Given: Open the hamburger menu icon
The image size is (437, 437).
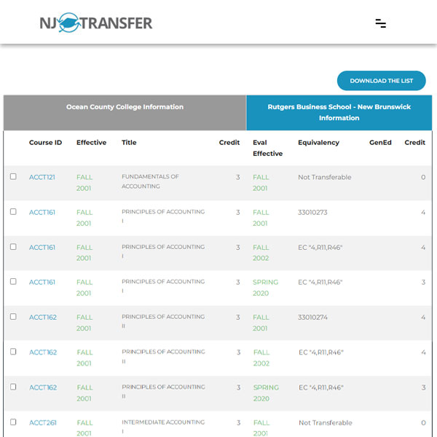Looking at the screenshot, I should pyautogui.click(x=380, y=23).
